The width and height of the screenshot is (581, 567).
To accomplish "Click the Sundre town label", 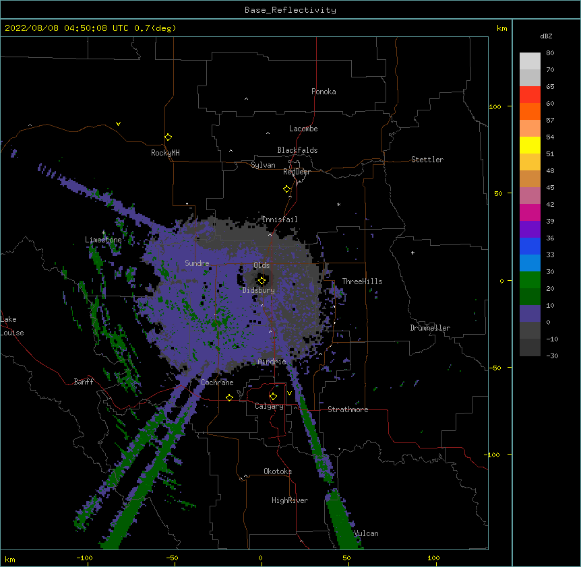I will pos(197,263).
